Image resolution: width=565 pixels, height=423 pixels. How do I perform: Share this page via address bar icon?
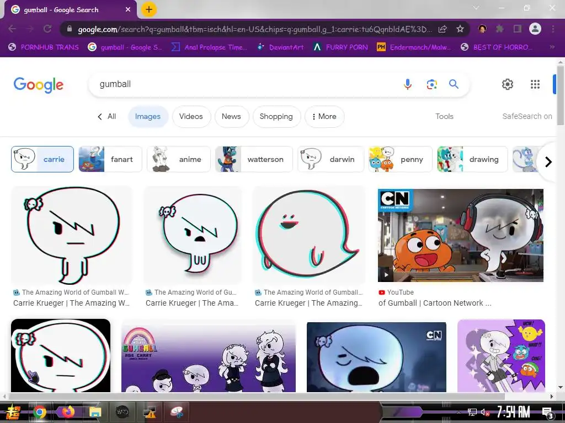click(x=443, y=29)
